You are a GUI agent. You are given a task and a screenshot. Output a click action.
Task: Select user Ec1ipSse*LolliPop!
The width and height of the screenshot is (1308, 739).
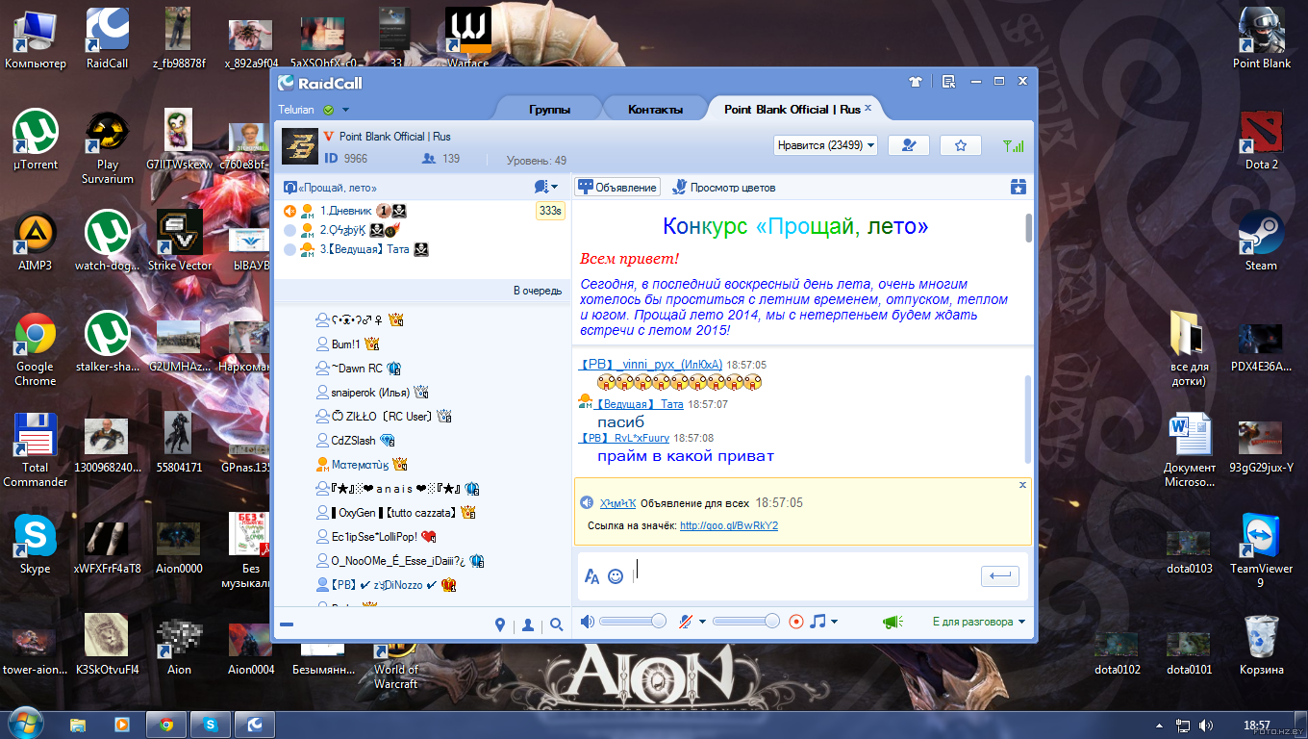point(375,536)
